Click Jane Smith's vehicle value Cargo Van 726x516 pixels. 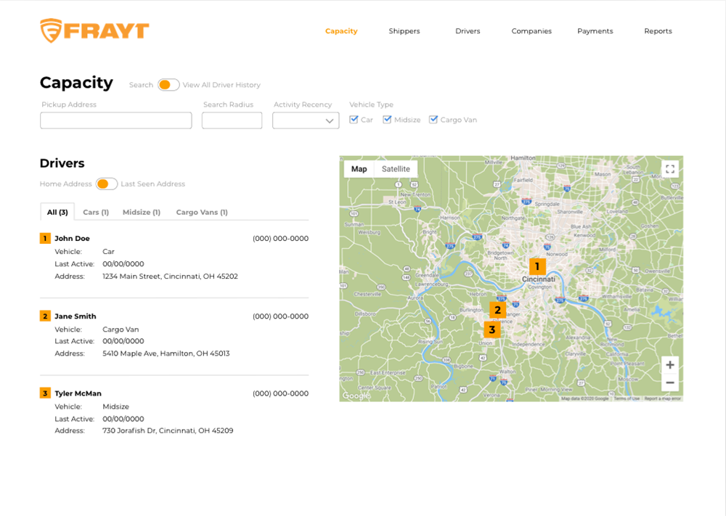click(x=121, y=329)
